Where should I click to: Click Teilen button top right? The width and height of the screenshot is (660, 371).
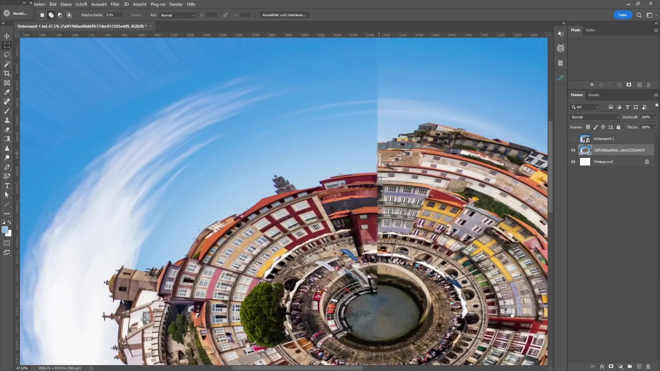(623, 14)
